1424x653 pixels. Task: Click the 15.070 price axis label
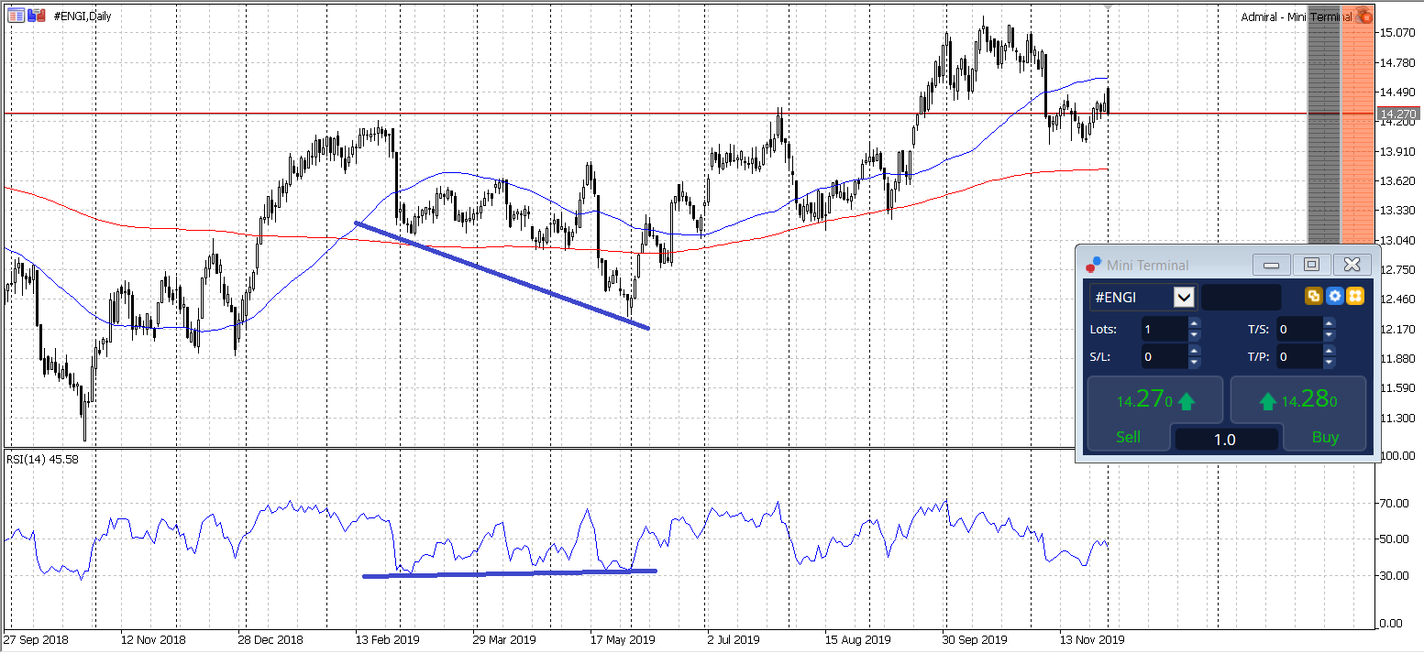[1397, 33]
